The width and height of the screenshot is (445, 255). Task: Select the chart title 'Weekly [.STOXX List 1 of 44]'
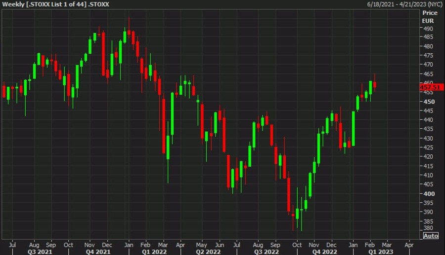(x=55, y=4)
